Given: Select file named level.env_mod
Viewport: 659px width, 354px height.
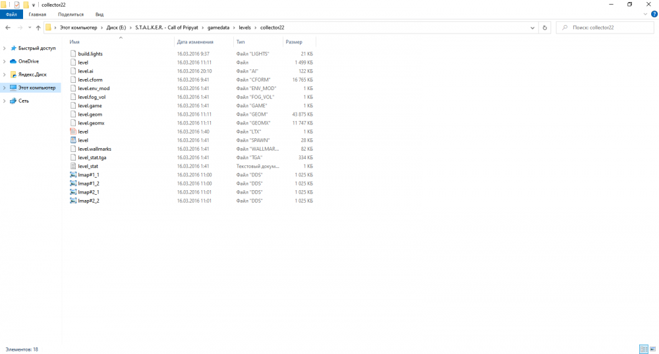Looking at the screenshot, I should [x=94, y=88].
